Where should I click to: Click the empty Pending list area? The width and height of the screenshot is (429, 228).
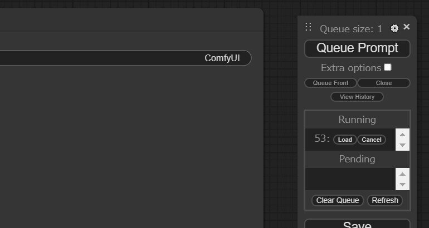tap(350, 179)
